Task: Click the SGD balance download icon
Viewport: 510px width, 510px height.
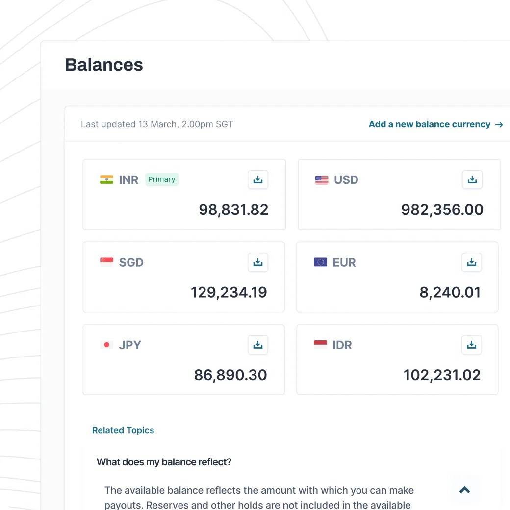Action: [x=258, y=262]
